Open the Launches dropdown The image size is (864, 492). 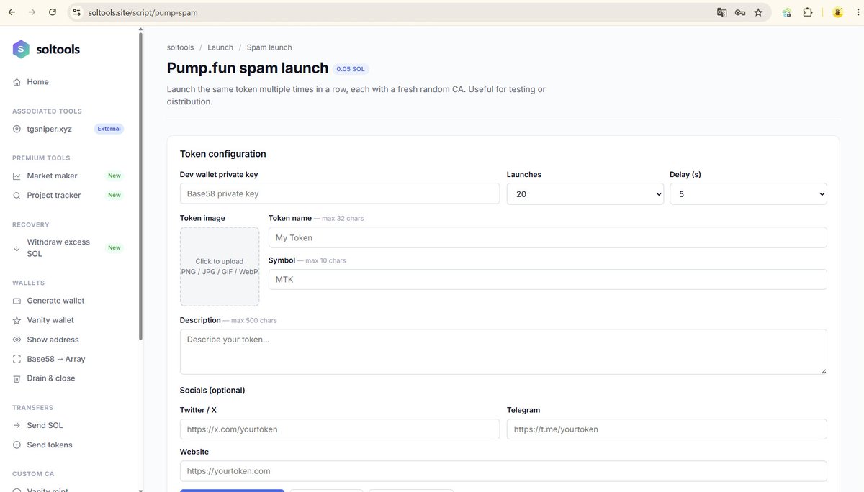(585, 193)
